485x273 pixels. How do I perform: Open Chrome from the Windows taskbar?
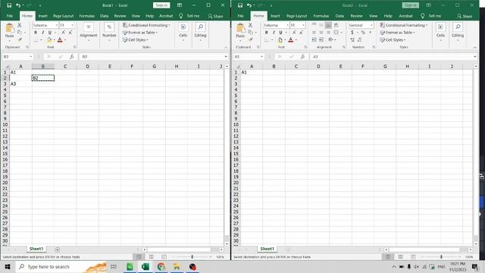click(x=161, y=266)
